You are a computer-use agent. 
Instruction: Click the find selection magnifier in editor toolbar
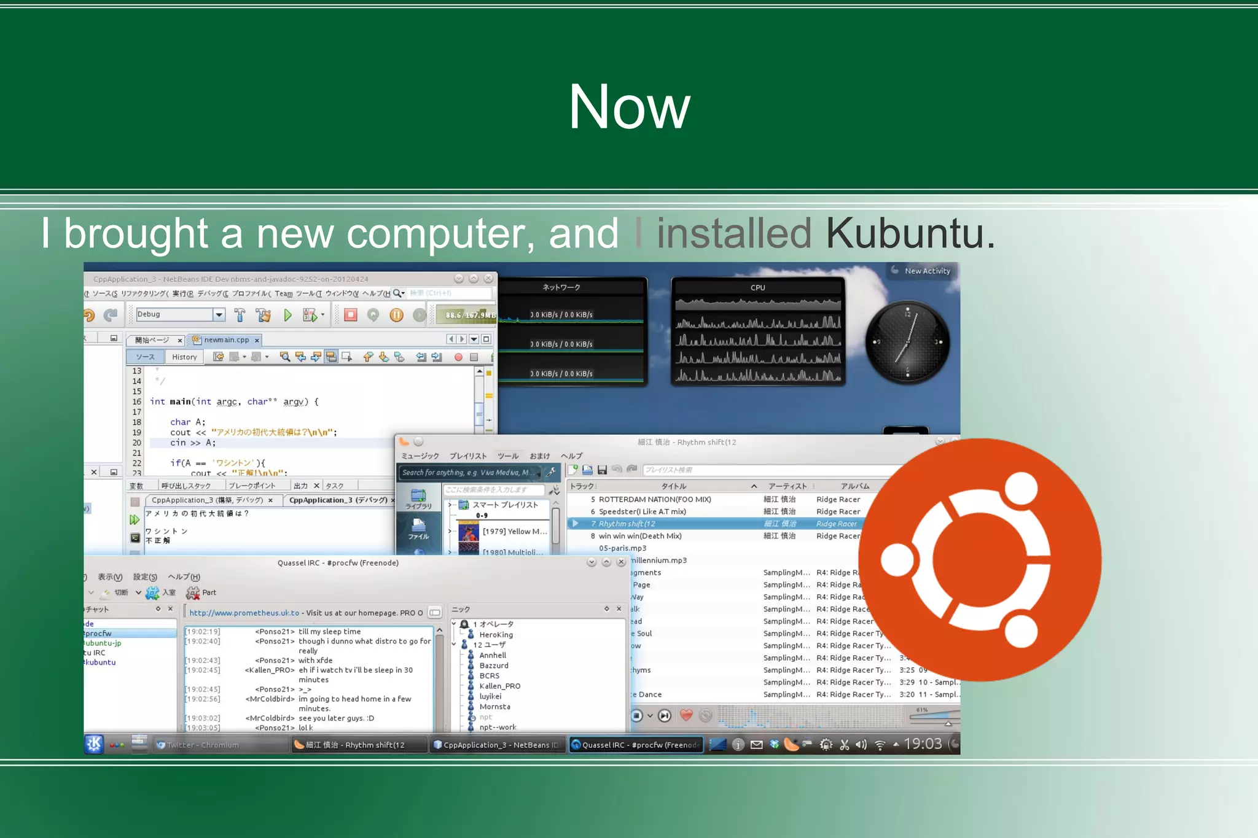pos(285,357)
